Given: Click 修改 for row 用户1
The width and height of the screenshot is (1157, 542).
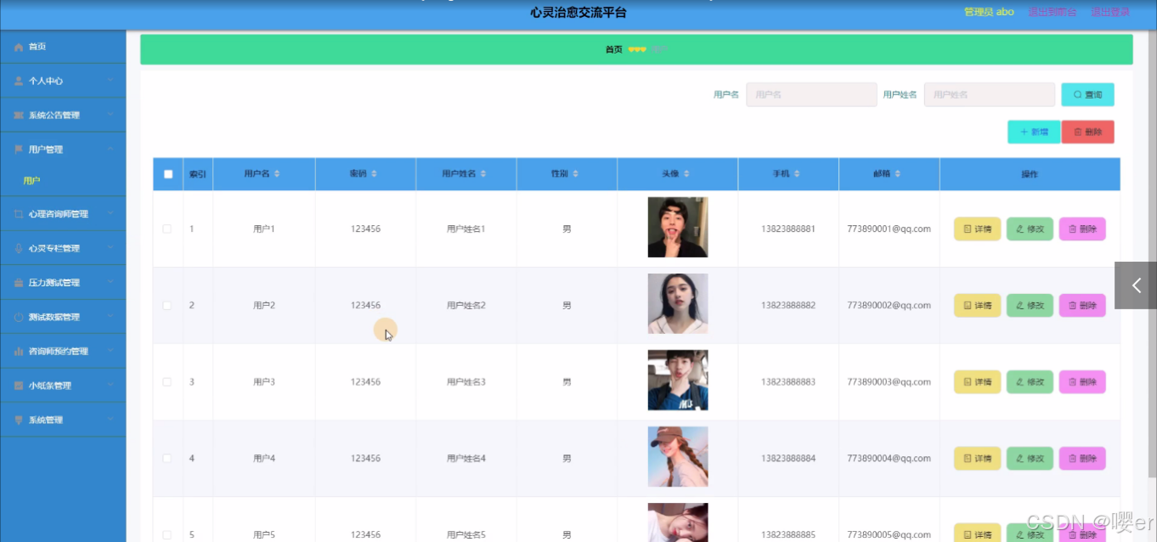Looking at the screenshot, I should 1030,229.
